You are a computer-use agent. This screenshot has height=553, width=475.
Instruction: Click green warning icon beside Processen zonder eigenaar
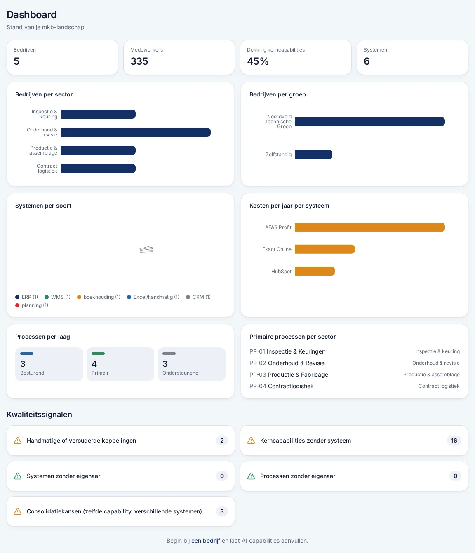click(x=251, y=476)
